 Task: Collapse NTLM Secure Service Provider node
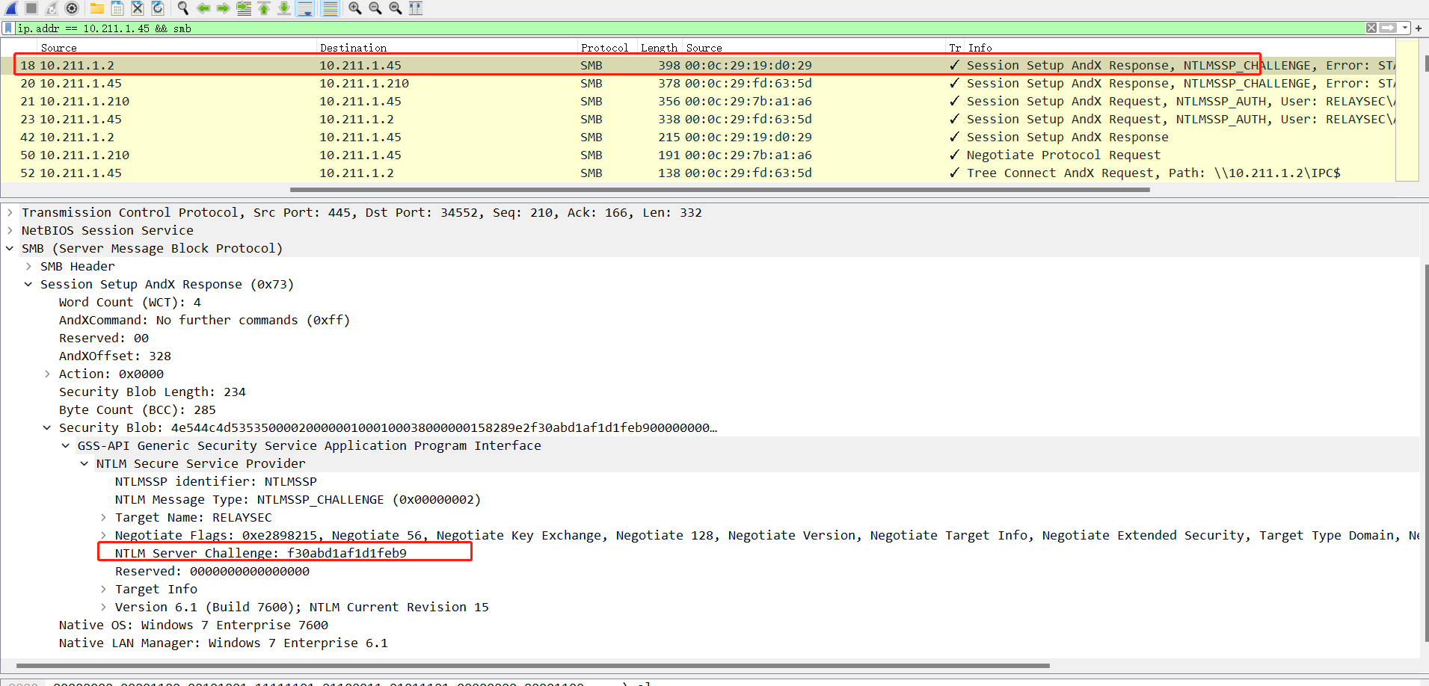tap(84, 463)
